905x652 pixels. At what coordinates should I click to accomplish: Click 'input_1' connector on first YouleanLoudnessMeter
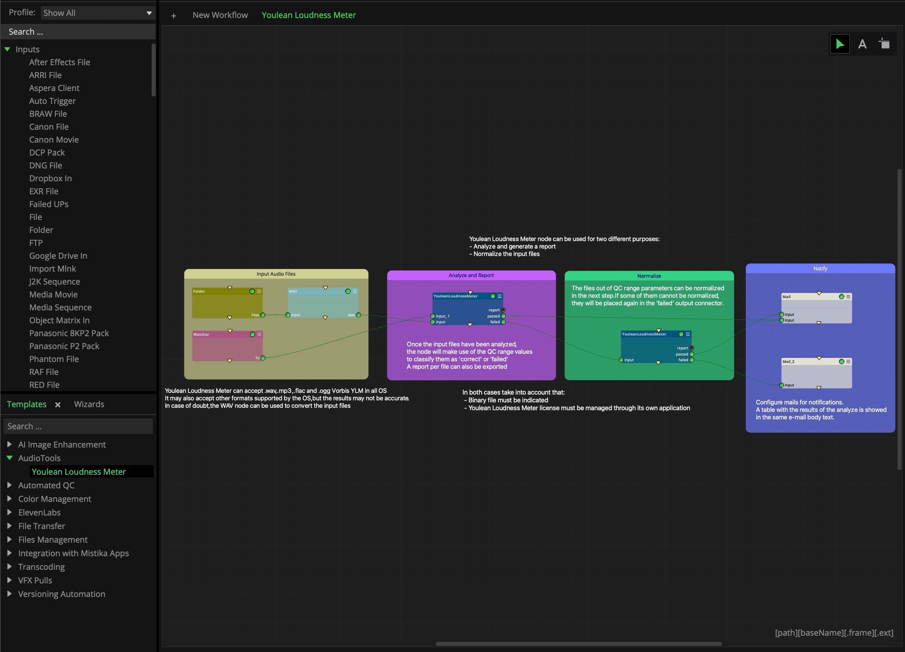[432, 316]
